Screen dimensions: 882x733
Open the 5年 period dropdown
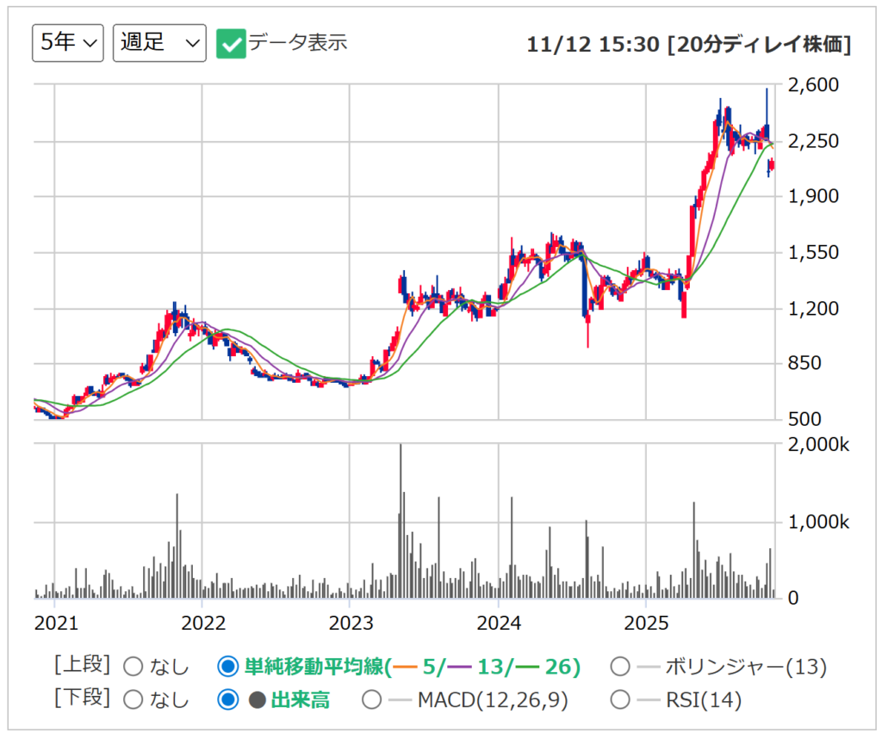[67, 42]
